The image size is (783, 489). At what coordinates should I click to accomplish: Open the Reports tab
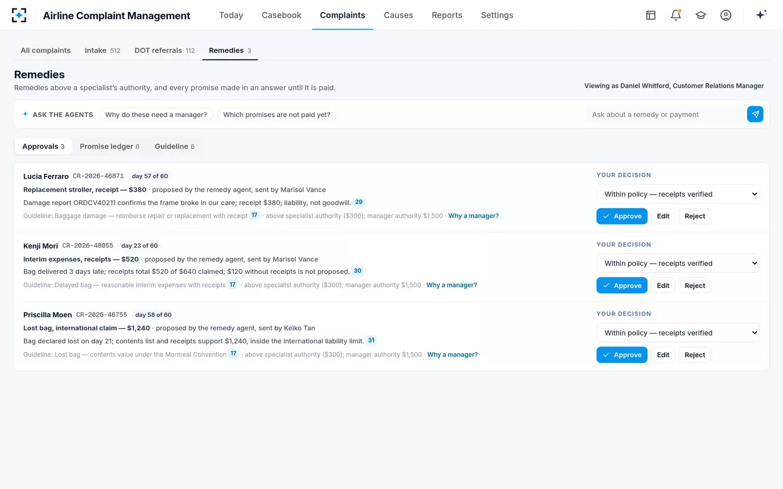[447, 15]
